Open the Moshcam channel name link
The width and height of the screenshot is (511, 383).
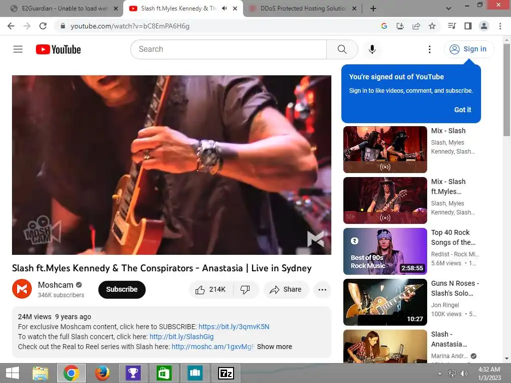(x=55, y=285)
